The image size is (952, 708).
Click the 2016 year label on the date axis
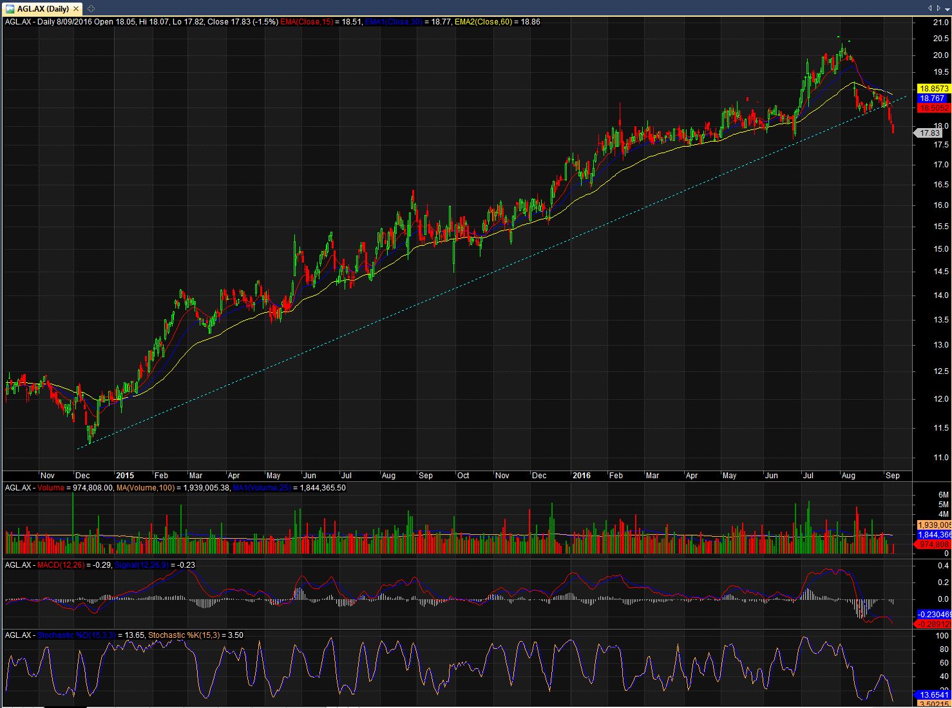pyautogui.click(x=582, y=476)
